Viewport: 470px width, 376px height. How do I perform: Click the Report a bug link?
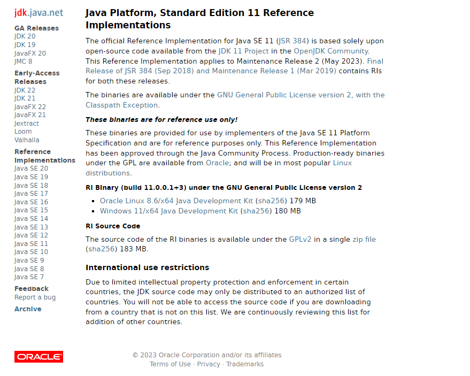[35, 297]
